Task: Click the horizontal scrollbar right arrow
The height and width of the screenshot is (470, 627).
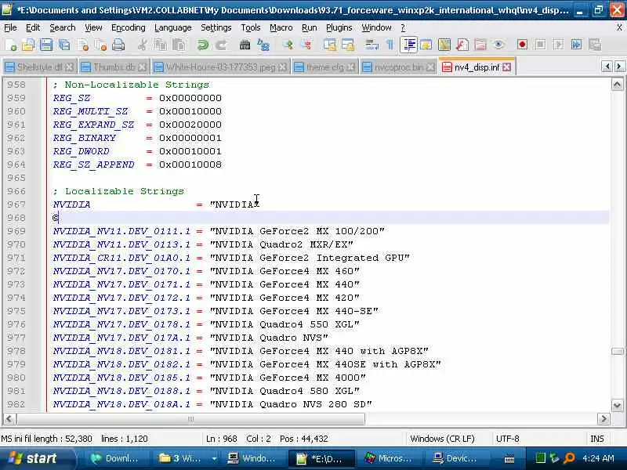Action: tap(603, 419)
